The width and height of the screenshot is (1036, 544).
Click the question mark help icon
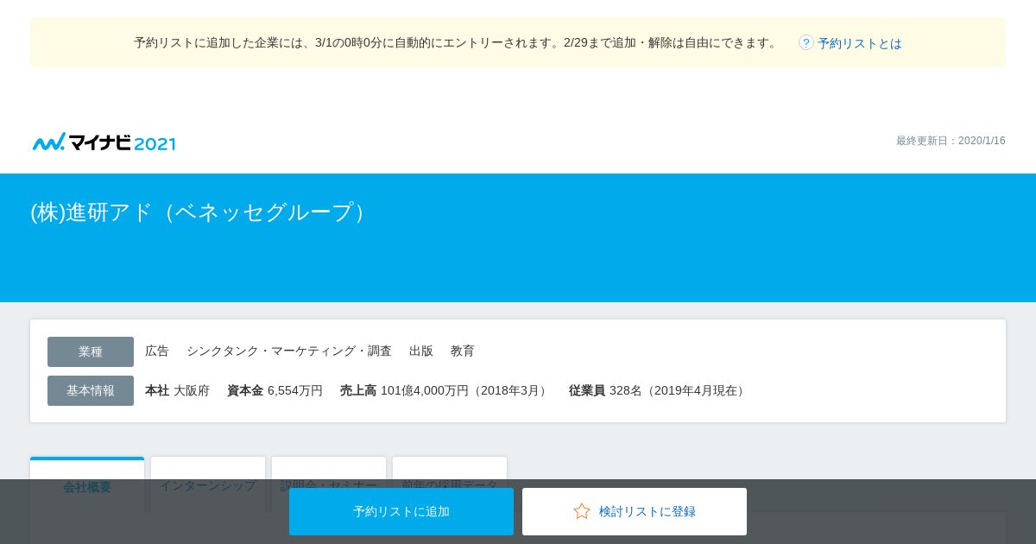click(x=806, y=42)
